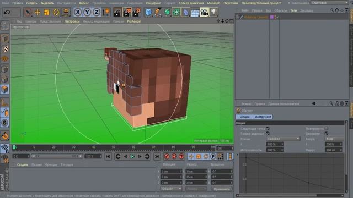Click the Attribute Manager search icon
This screenshot has height=198, width=353.
coord(331,103)
